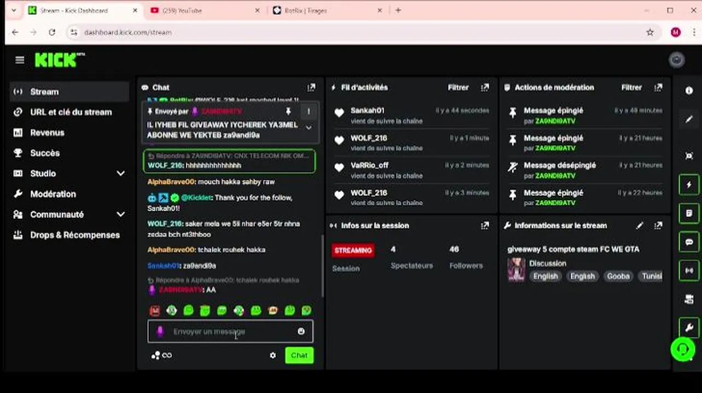Switch to the YouTube browser tab
This screenshot has width=702, height=393.
pyautogui.click(x=205, y=10)
